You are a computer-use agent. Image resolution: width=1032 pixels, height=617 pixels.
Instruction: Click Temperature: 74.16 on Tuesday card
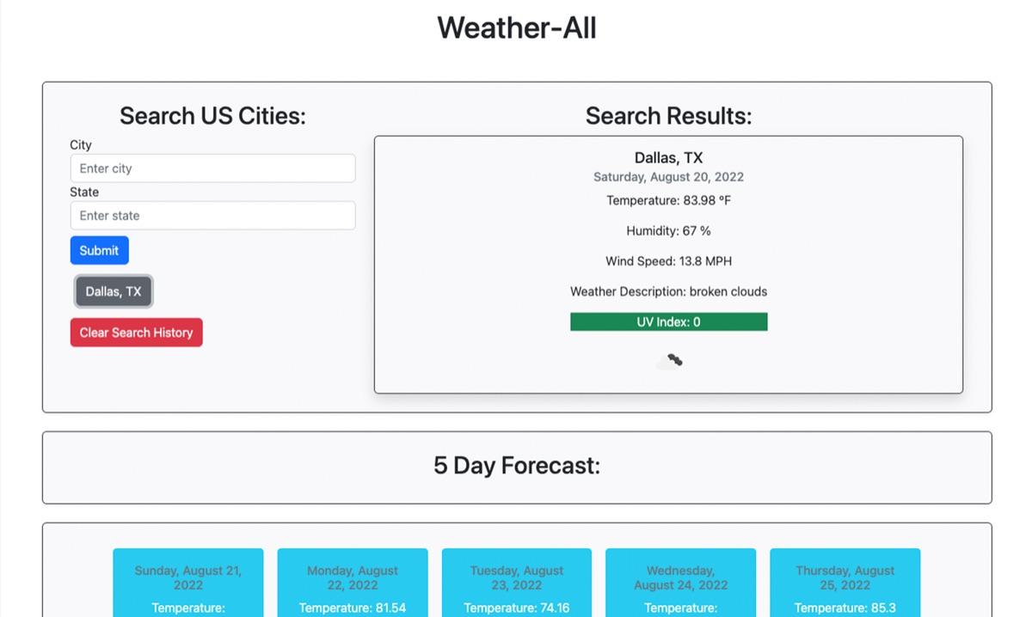point(517,608)
